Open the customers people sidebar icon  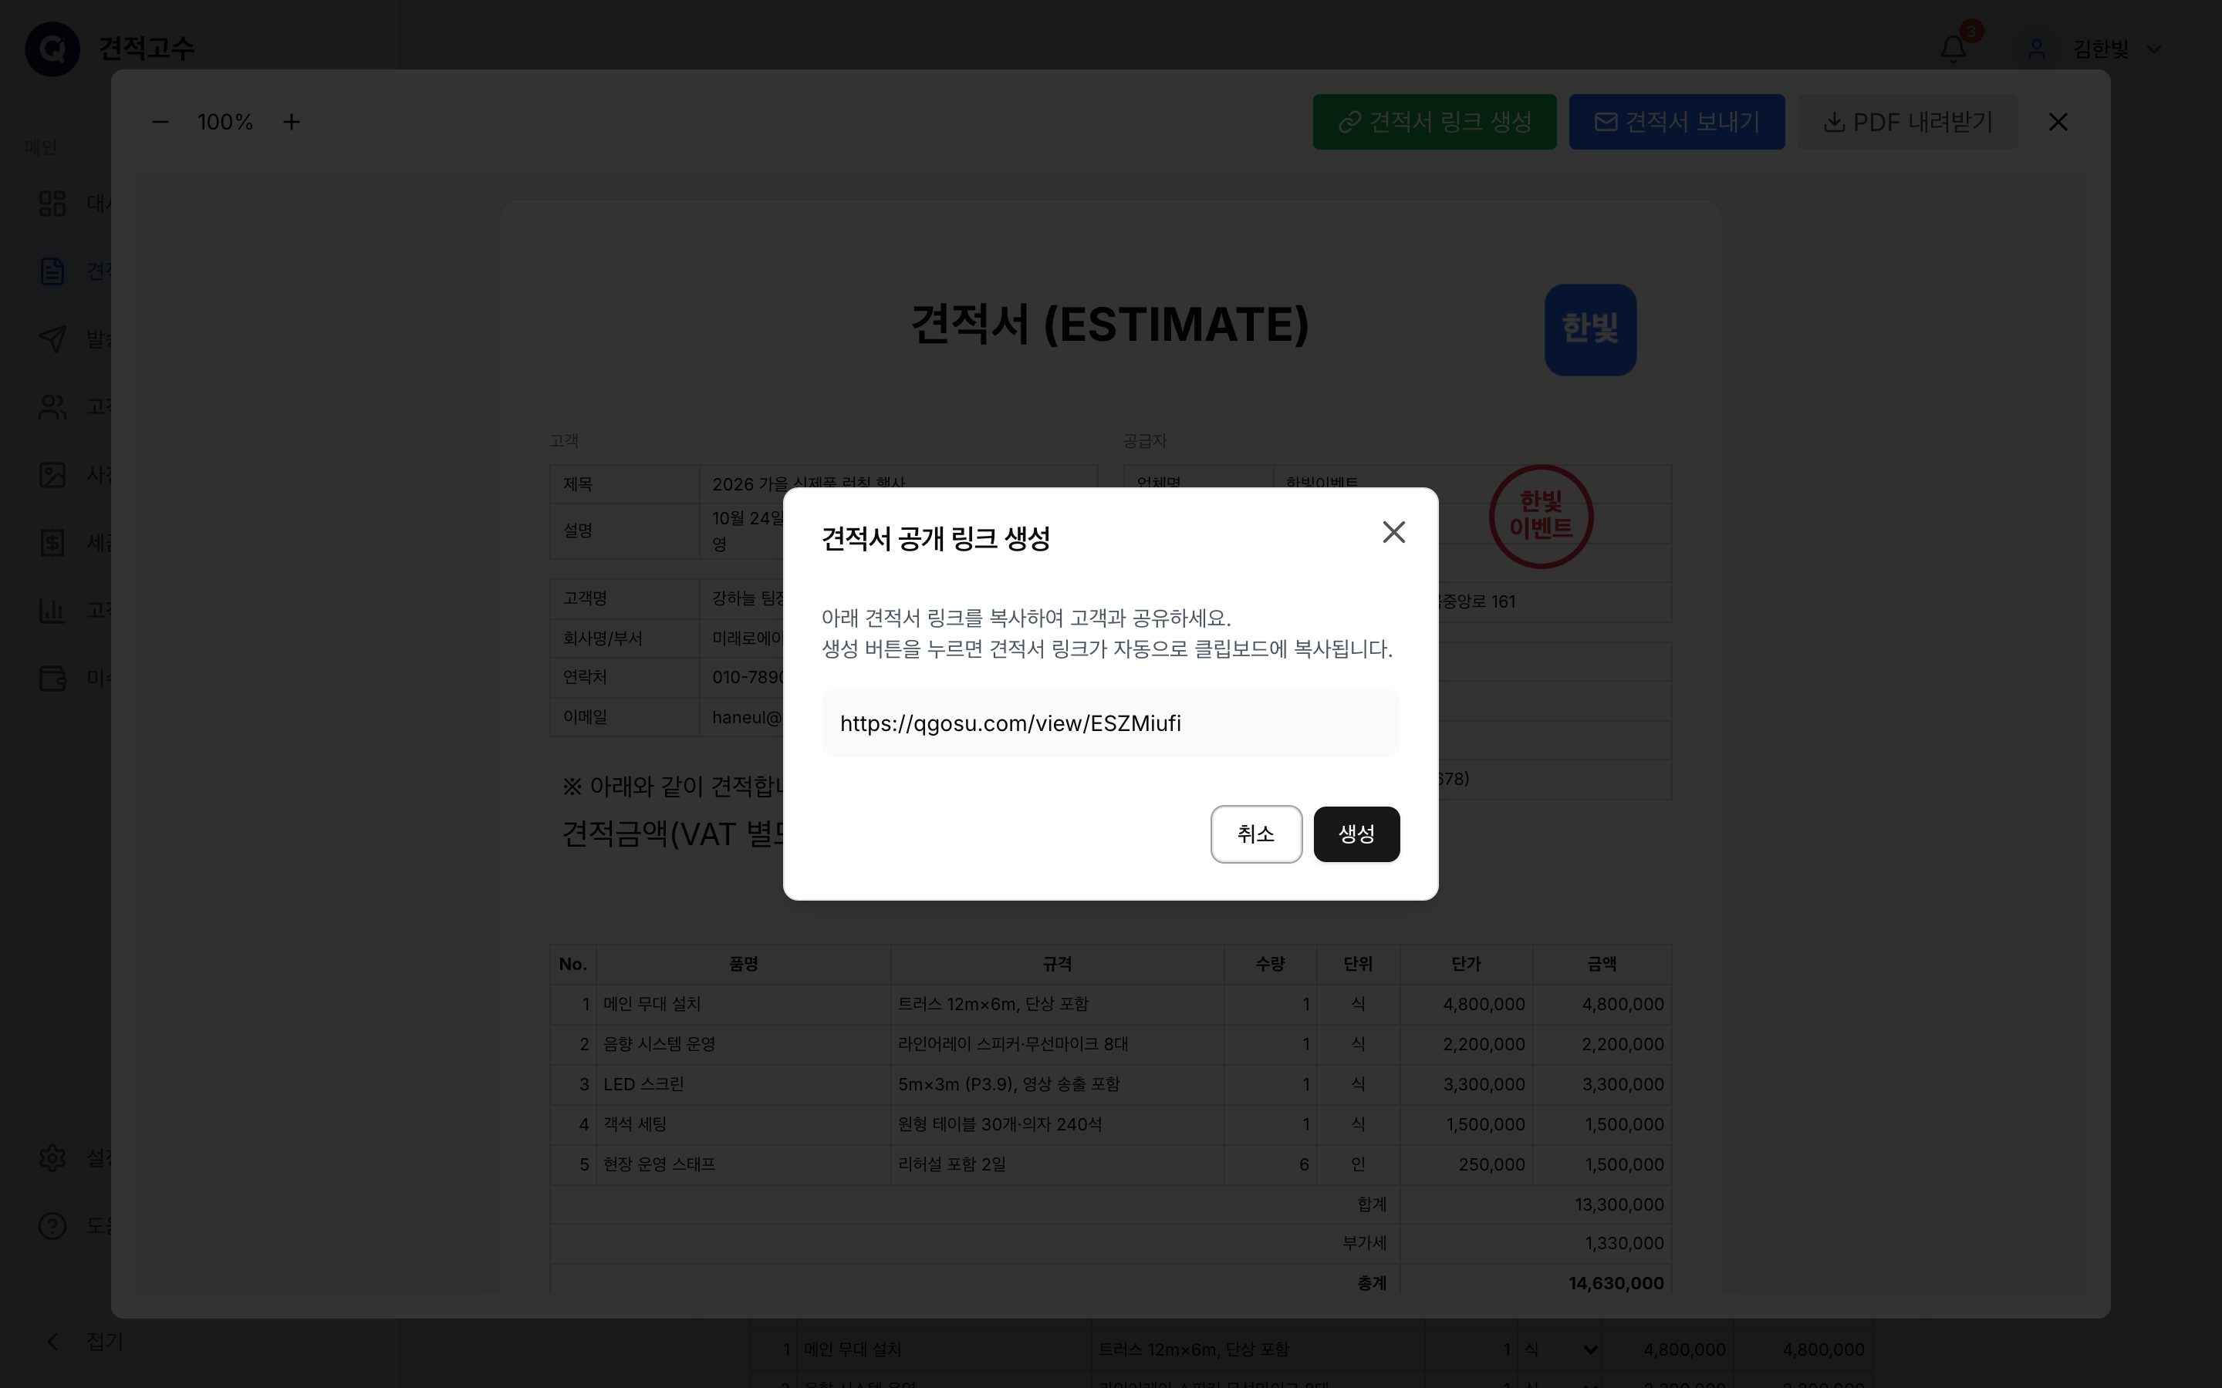click(52, 406)
